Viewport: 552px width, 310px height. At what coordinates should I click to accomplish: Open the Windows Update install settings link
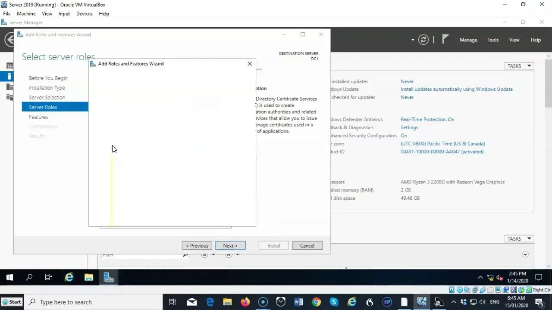[x=457, y=89]
